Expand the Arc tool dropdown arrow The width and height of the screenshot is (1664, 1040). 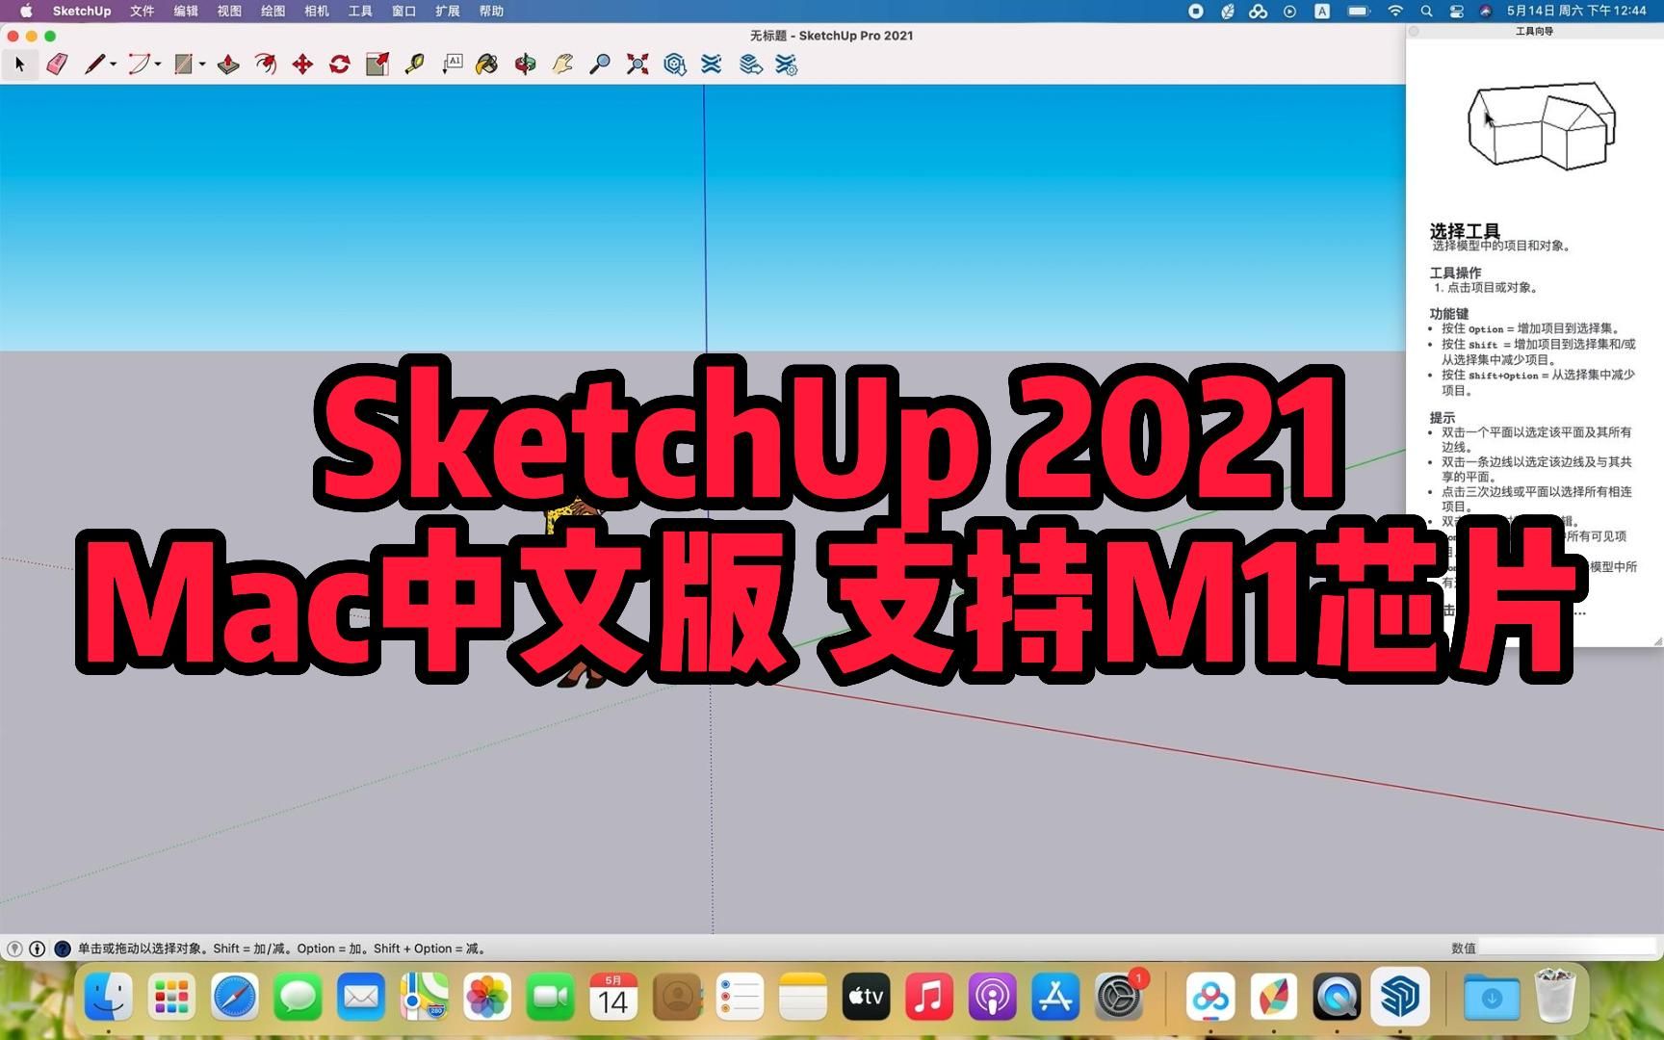tap(158, 65)
